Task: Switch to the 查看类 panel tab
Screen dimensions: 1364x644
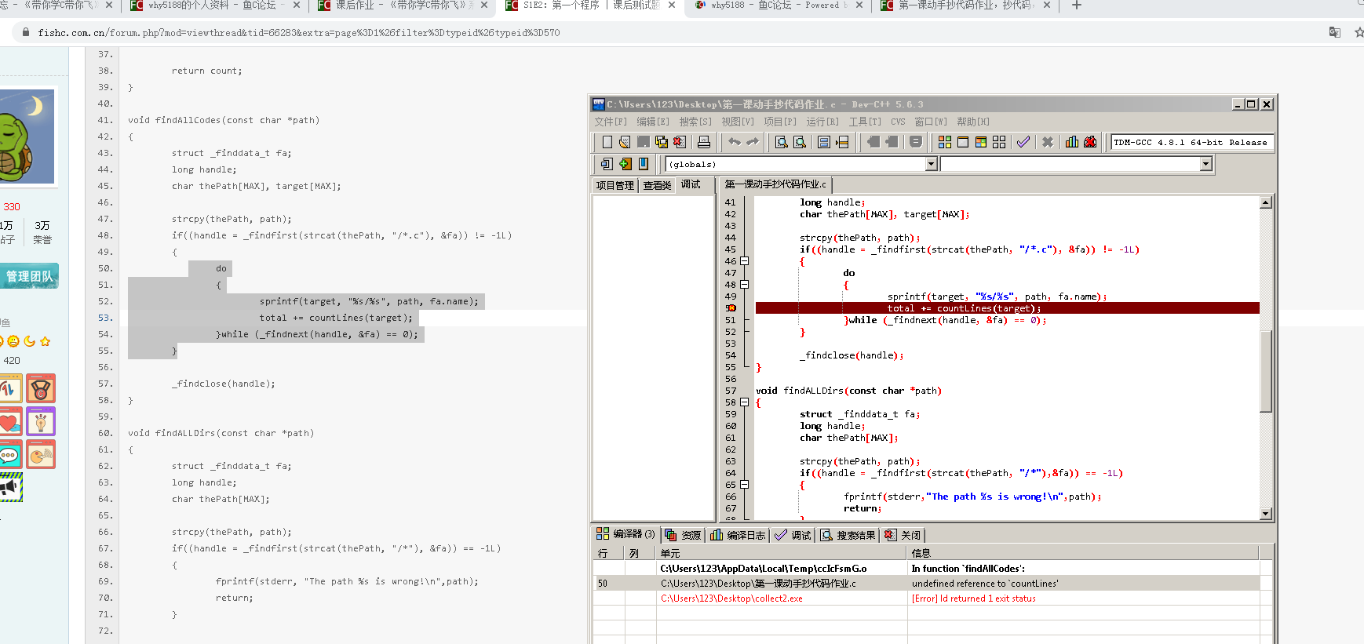Action: tap(658, 185)
